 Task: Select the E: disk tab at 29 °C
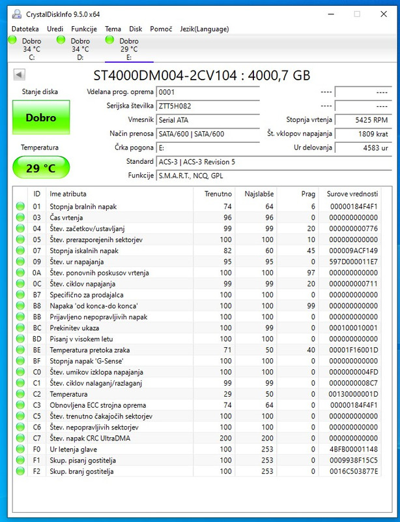[x=129, y=49]
